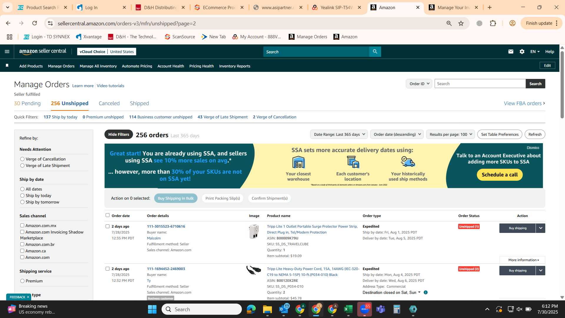Open the Chrome extensions puzzle icon
This screenshot has width=565, height=318.
click(493, 23)
